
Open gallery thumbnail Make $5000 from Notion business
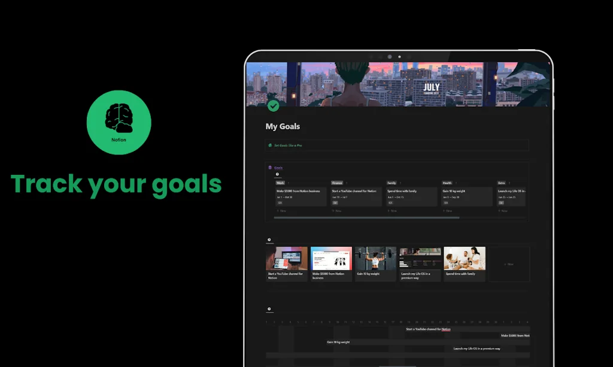331,264
